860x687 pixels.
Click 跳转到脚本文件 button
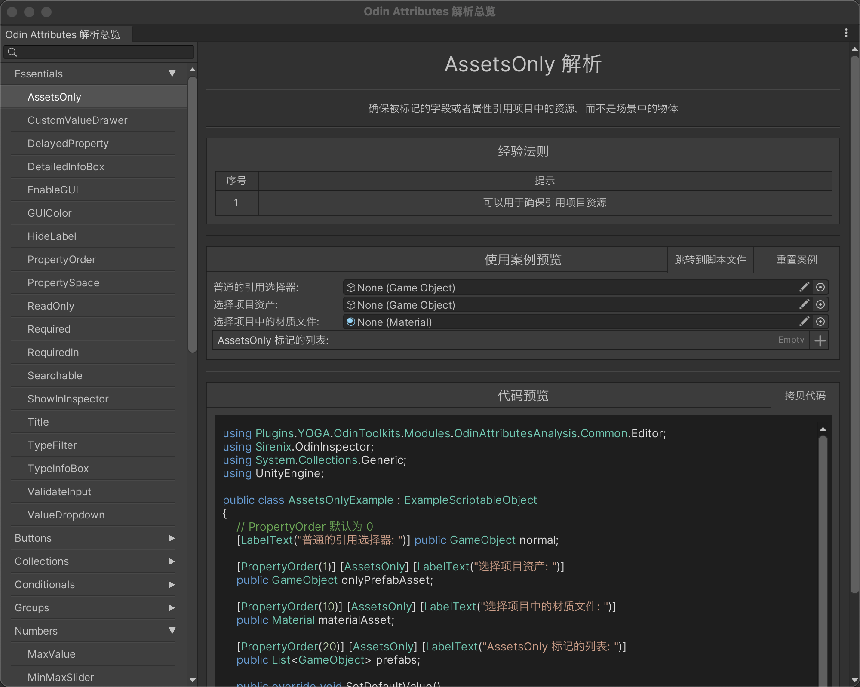coord(710,260)
